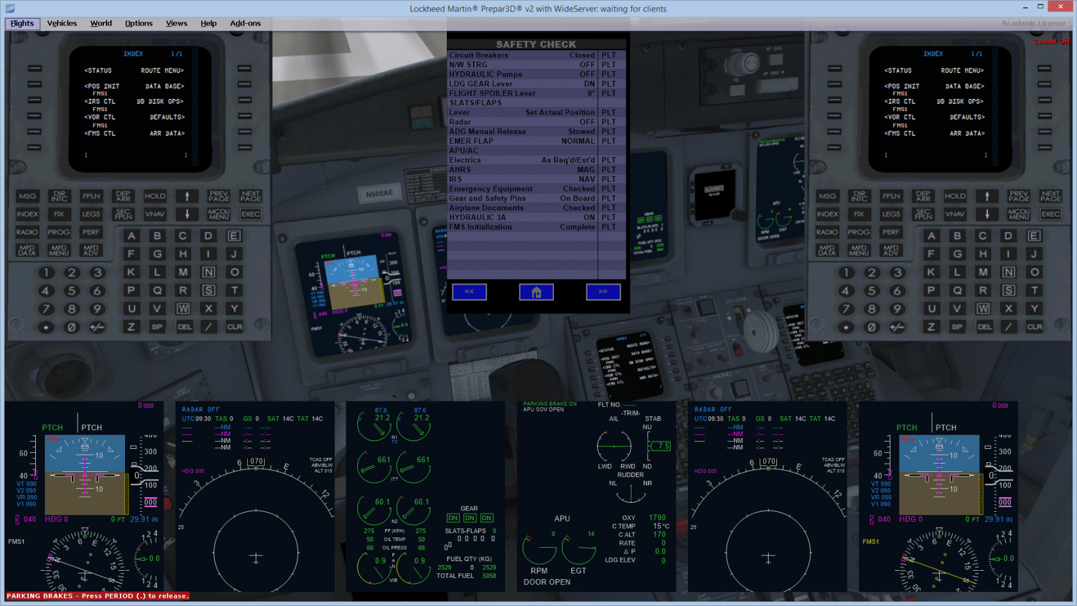
Task: Click the Prepar3D app icon in title bar
Action: pyautogui.click(x=10, y=8)
